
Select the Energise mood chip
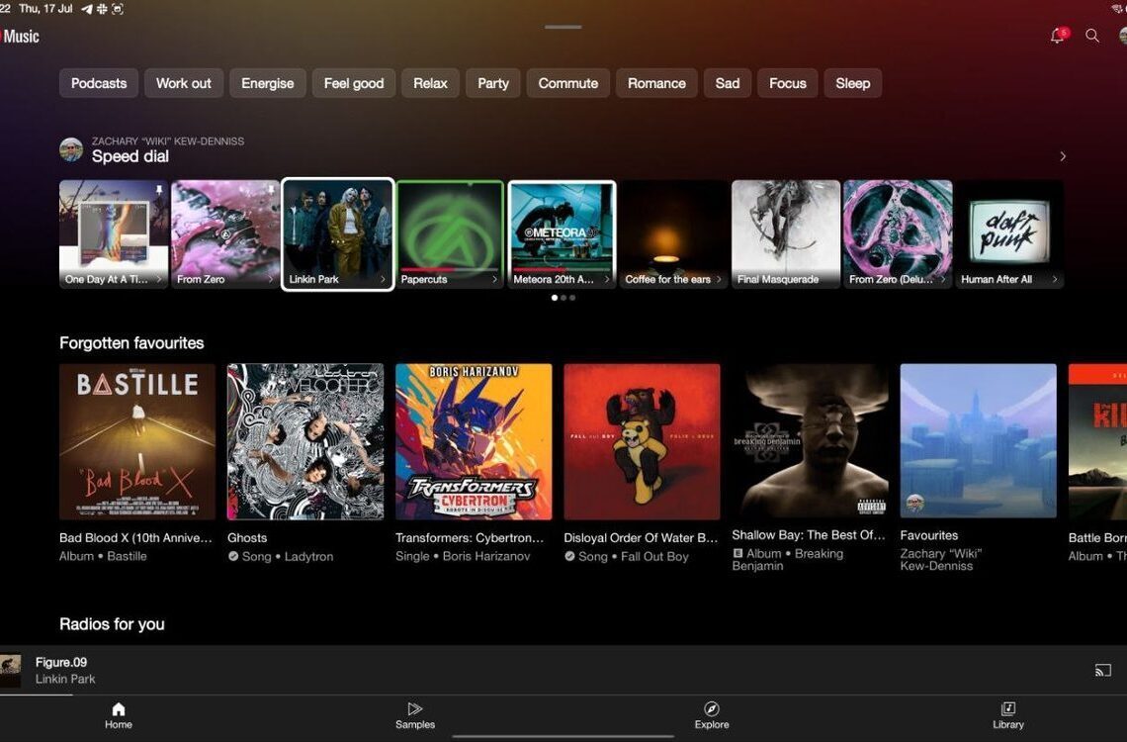(267, 83)
